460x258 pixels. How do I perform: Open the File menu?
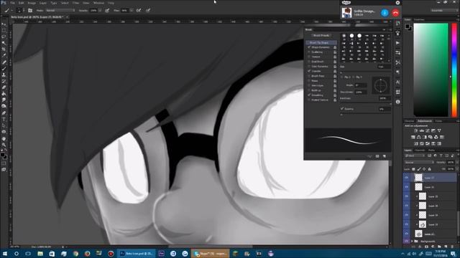[13, 3]
